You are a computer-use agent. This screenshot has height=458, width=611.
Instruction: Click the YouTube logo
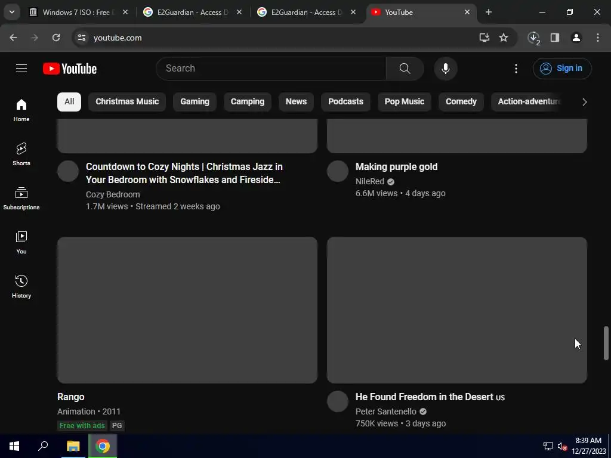pyautogui.click(x=70, y=69)
